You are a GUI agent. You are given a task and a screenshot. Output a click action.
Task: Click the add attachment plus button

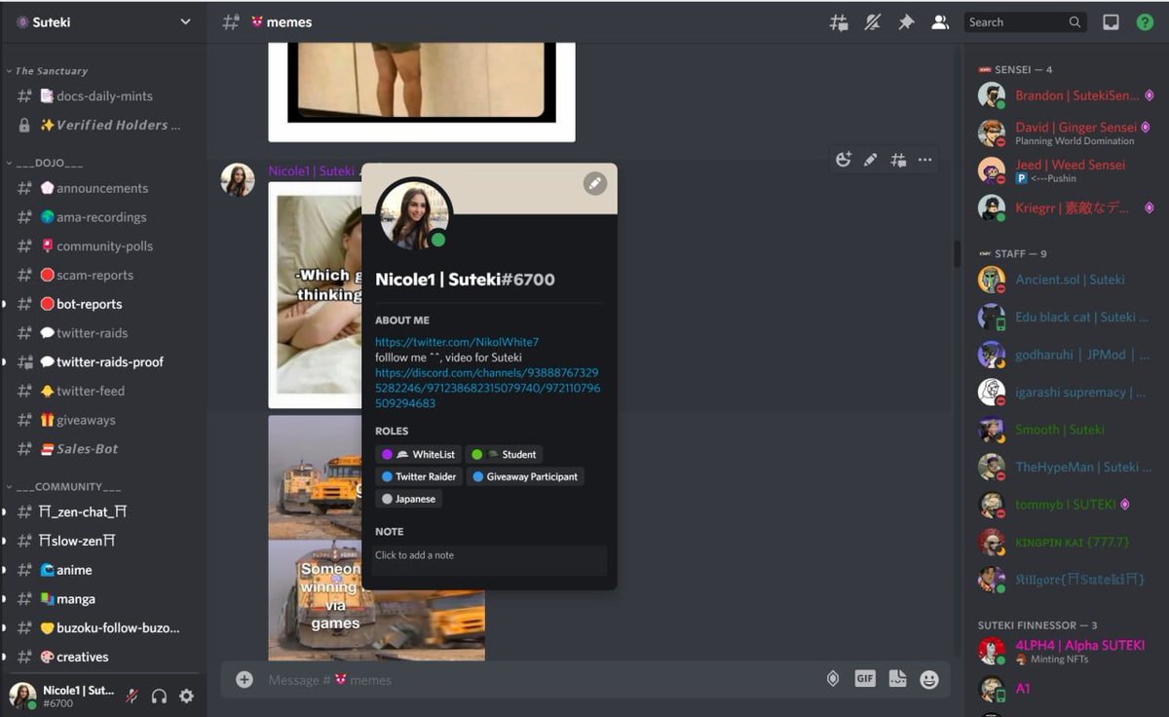[245, 680]
